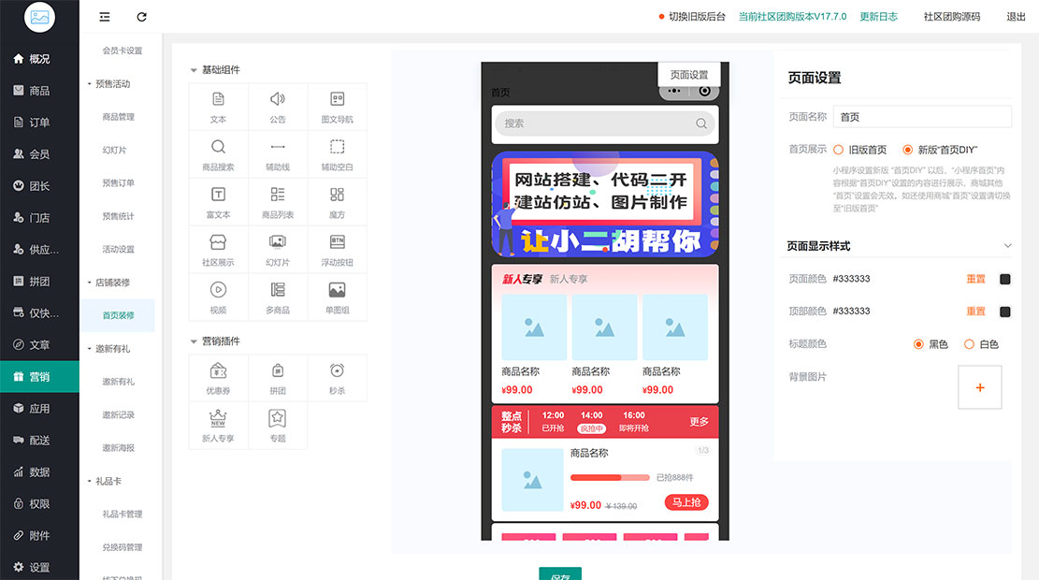Viewport: 1039px width, 580px height.
Task: Add the 社区展示 community component
Action: [218, 251]
